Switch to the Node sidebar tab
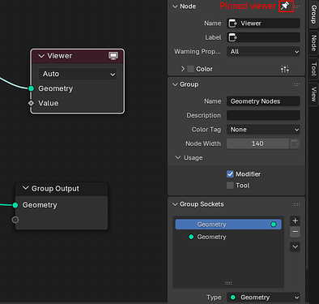Viewport: 319px width, 304px height. 313,43
